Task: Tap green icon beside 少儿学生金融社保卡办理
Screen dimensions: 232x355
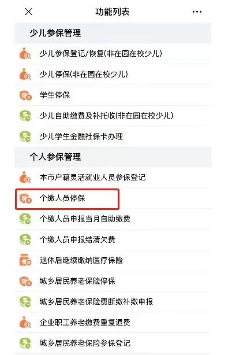Action: point(25,136)
